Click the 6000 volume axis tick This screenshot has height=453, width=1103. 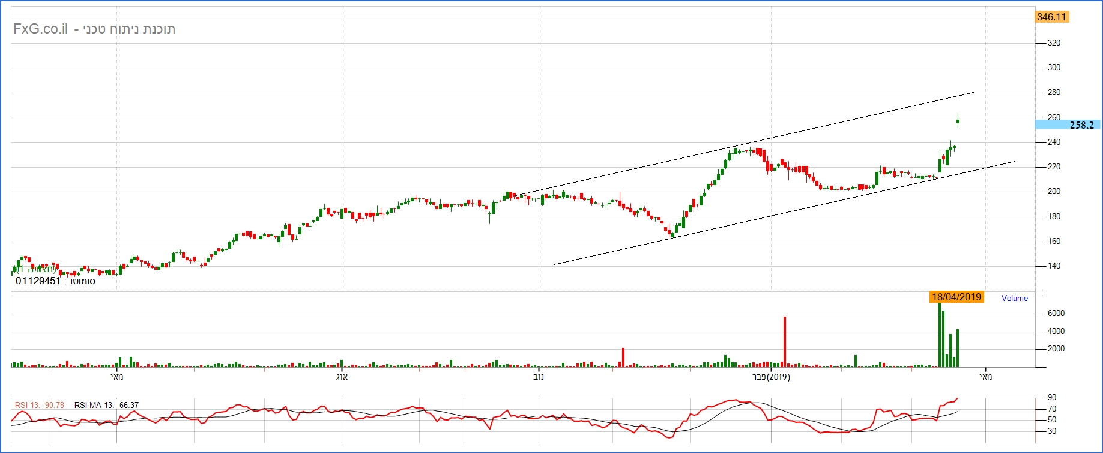tap(1056, 313)
